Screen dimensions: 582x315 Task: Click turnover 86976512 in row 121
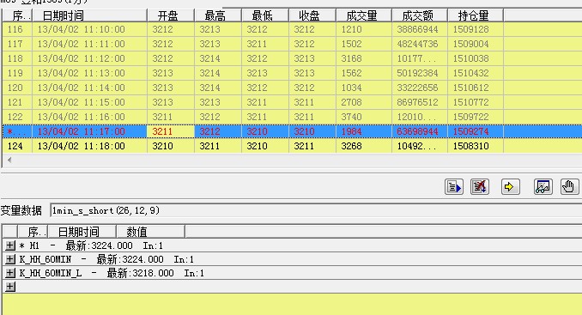tap(417, 102)
